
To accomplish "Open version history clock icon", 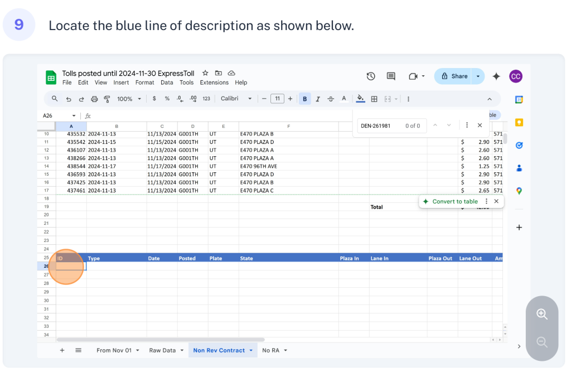I will tap(371, 76).
